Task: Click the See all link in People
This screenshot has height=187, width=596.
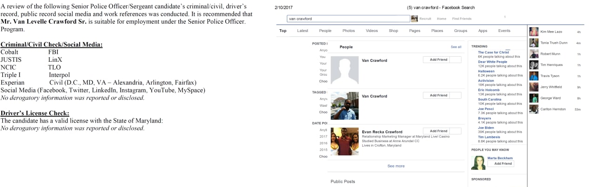Action: click(x=455, y=47)
